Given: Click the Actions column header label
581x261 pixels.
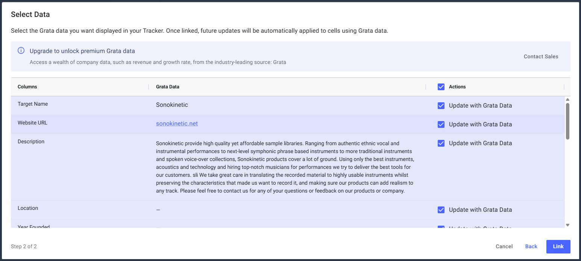Looking at the screenshot, I should [457, 87].
